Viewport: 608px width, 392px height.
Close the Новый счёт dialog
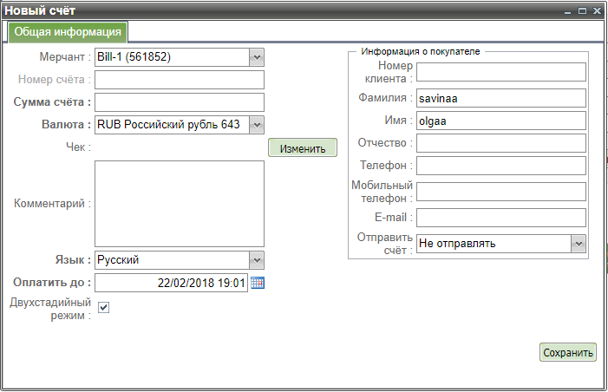(x=596, y=10)
